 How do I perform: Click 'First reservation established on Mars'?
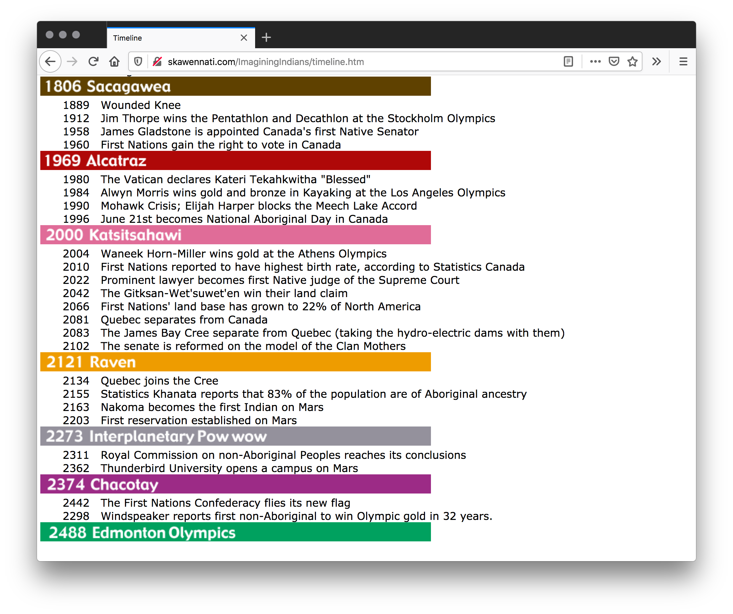click(199, 421)
